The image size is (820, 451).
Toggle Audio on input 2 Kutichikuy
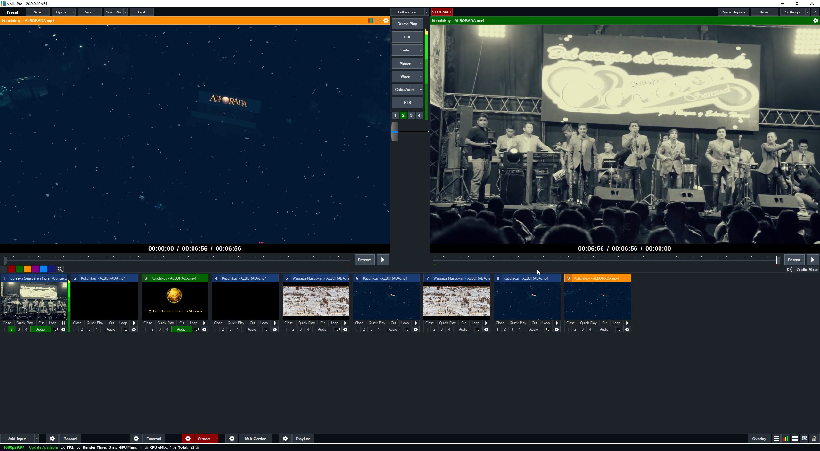click(111, 329)
